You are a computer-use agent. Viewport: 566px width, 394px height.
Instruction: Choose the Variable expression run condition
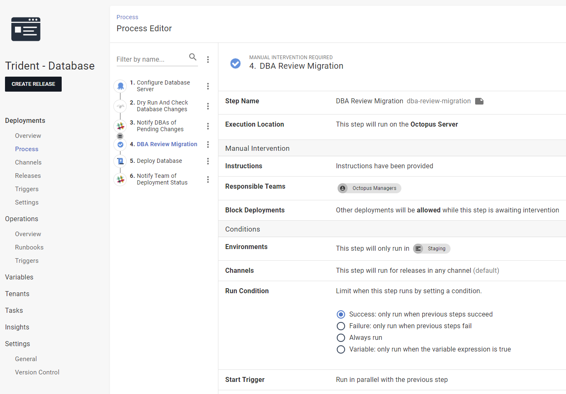[x=341, y=349]
